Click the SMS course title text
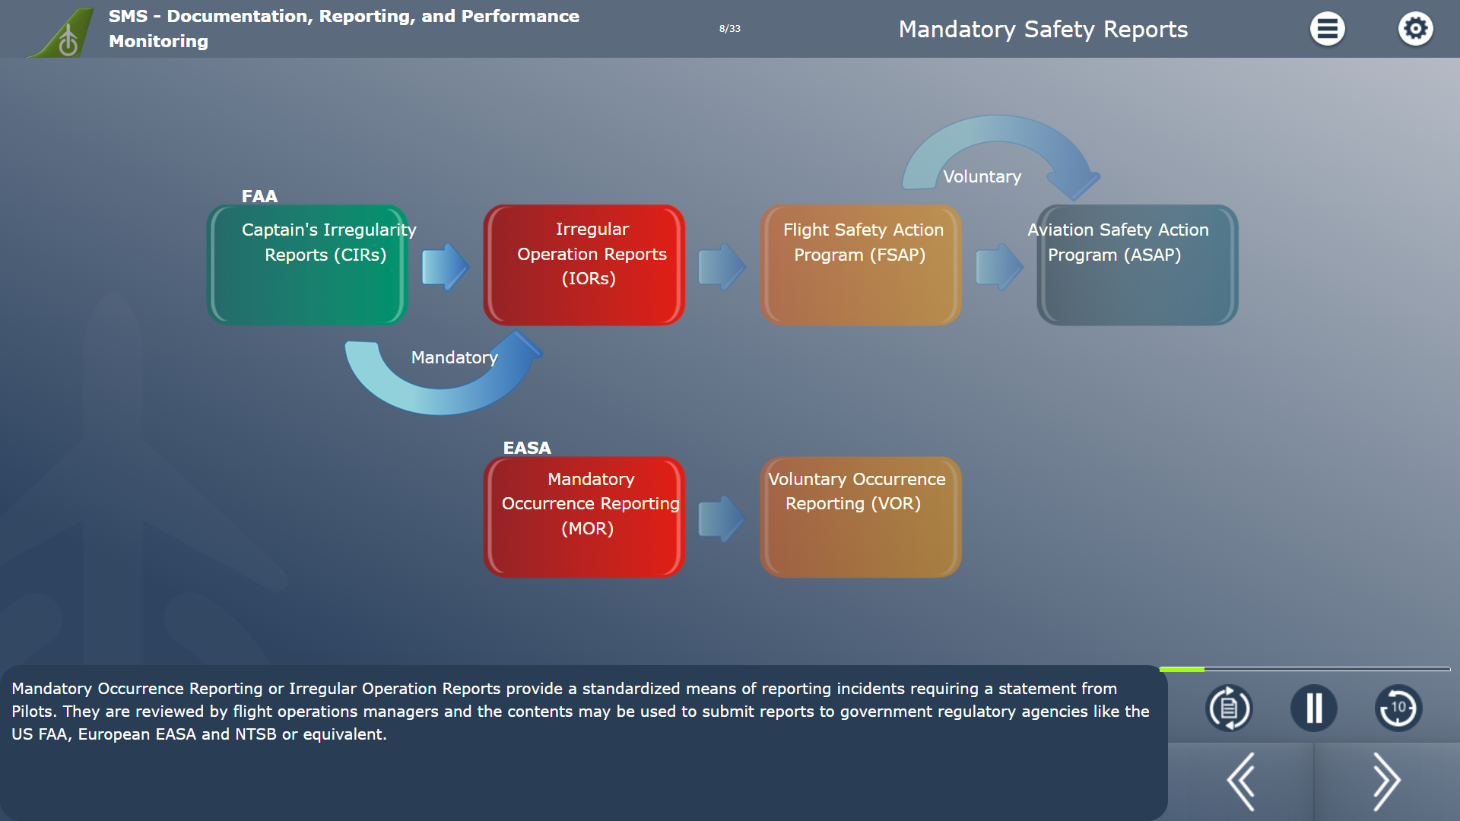 [344, 29]
